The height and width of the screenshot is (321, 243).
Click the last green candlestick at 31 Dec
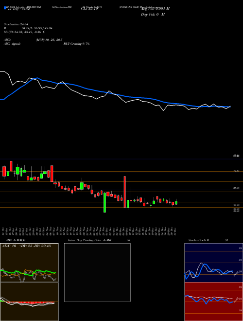point(176,203)
